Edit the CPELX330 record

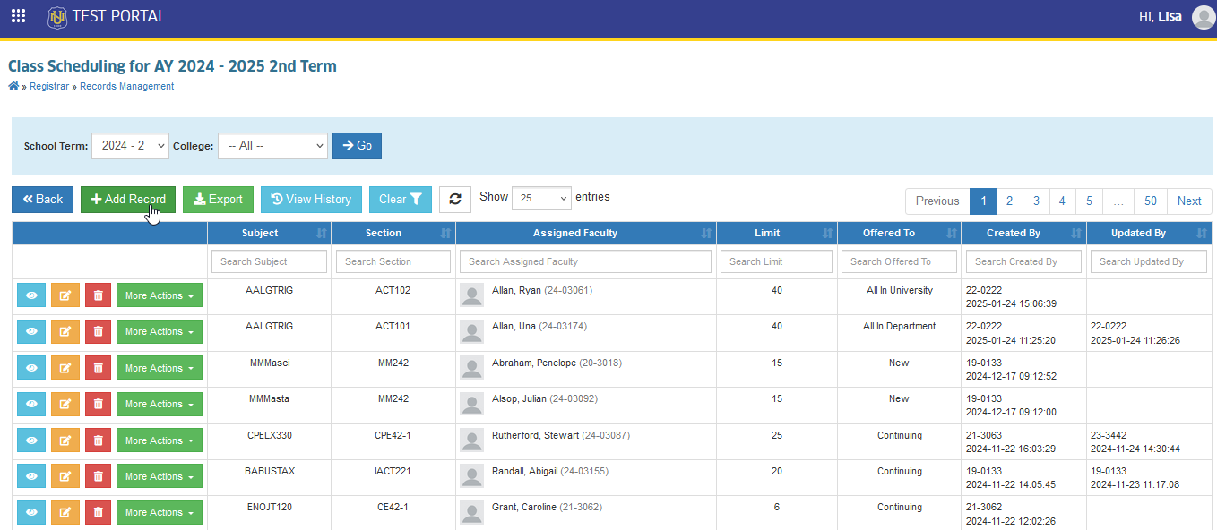click(65, 440)
